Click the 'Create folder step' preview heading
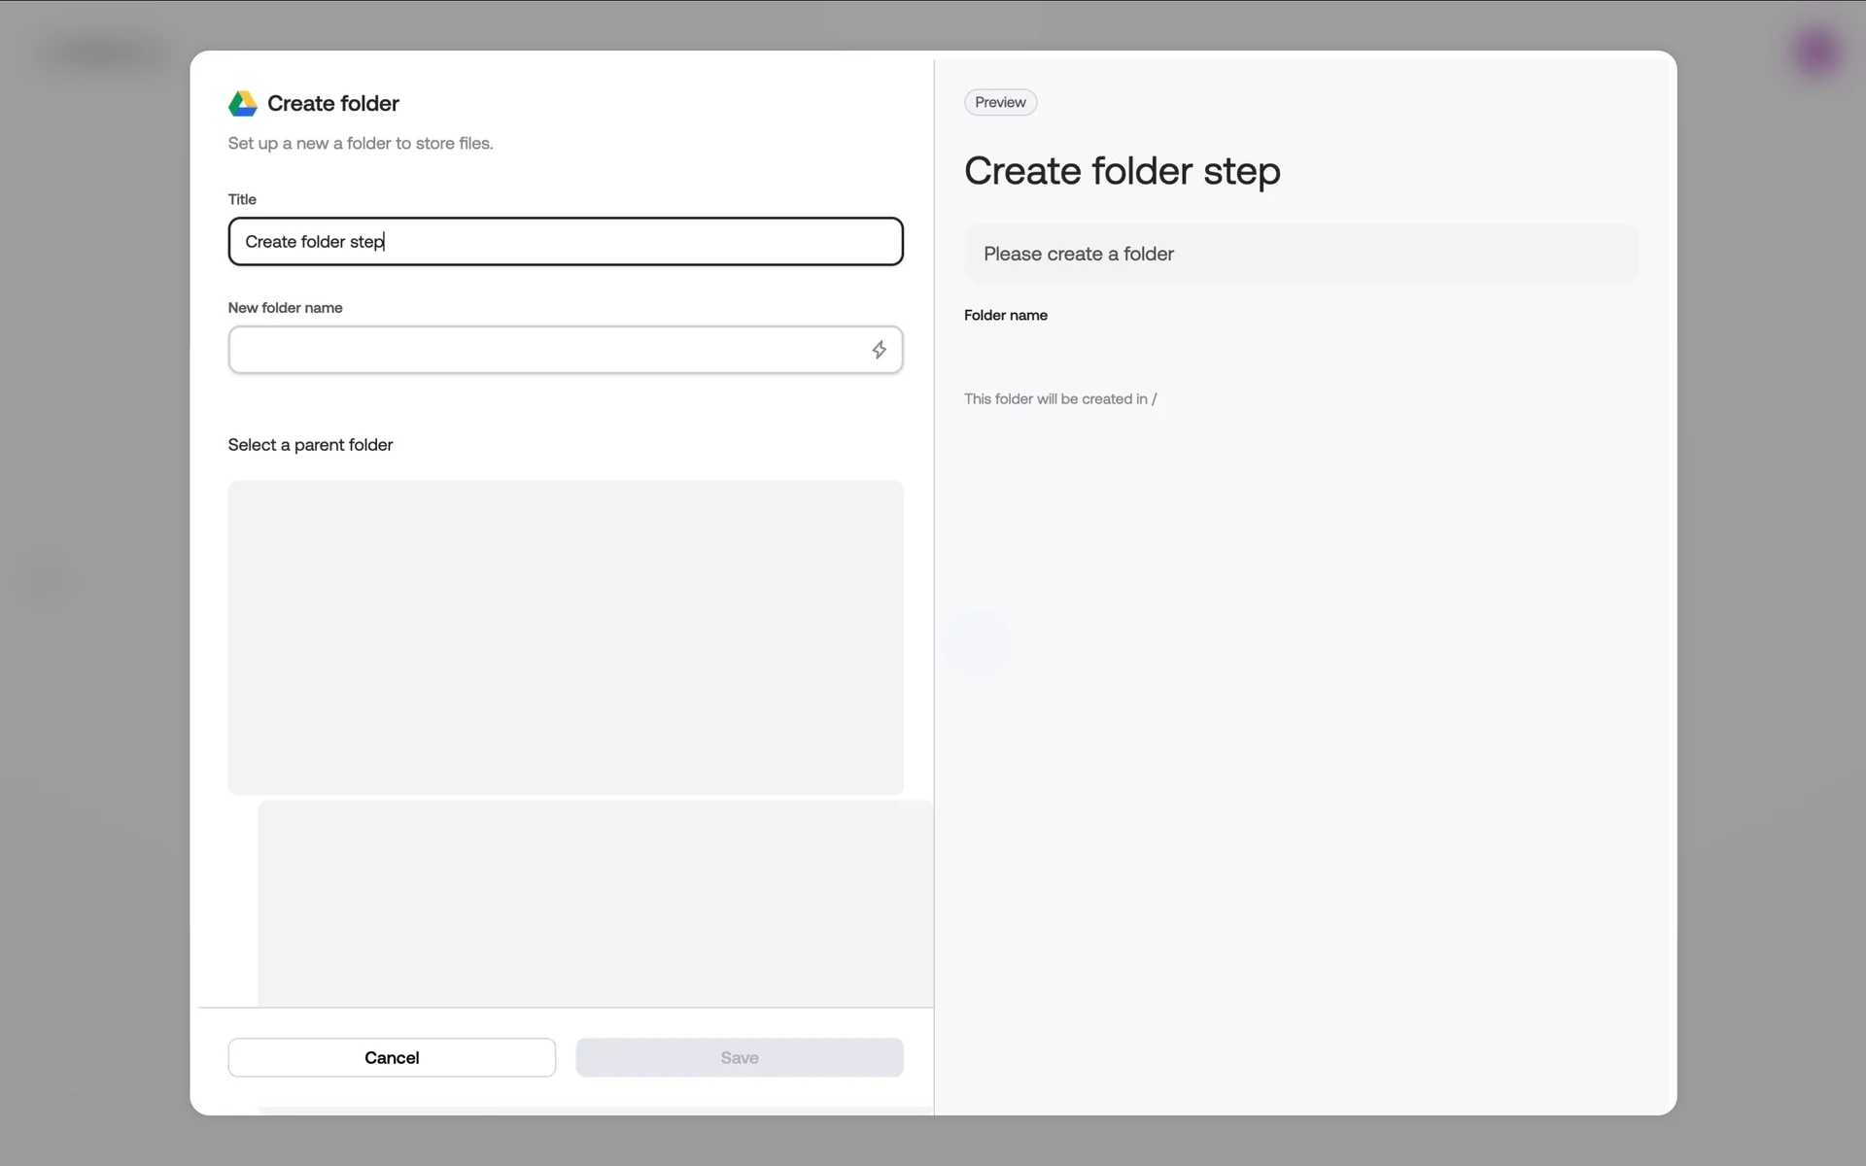This screenshot has height=1166, width=1866. 1122,171
